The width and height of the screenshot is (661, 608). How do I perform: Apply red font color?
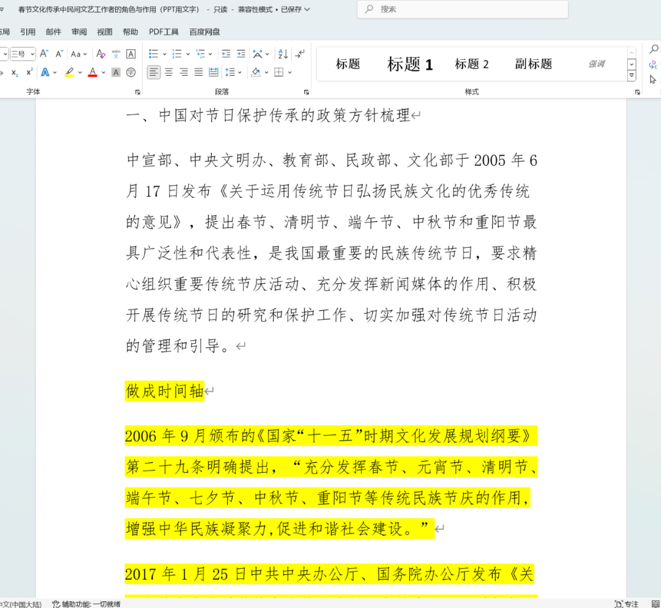93,72
